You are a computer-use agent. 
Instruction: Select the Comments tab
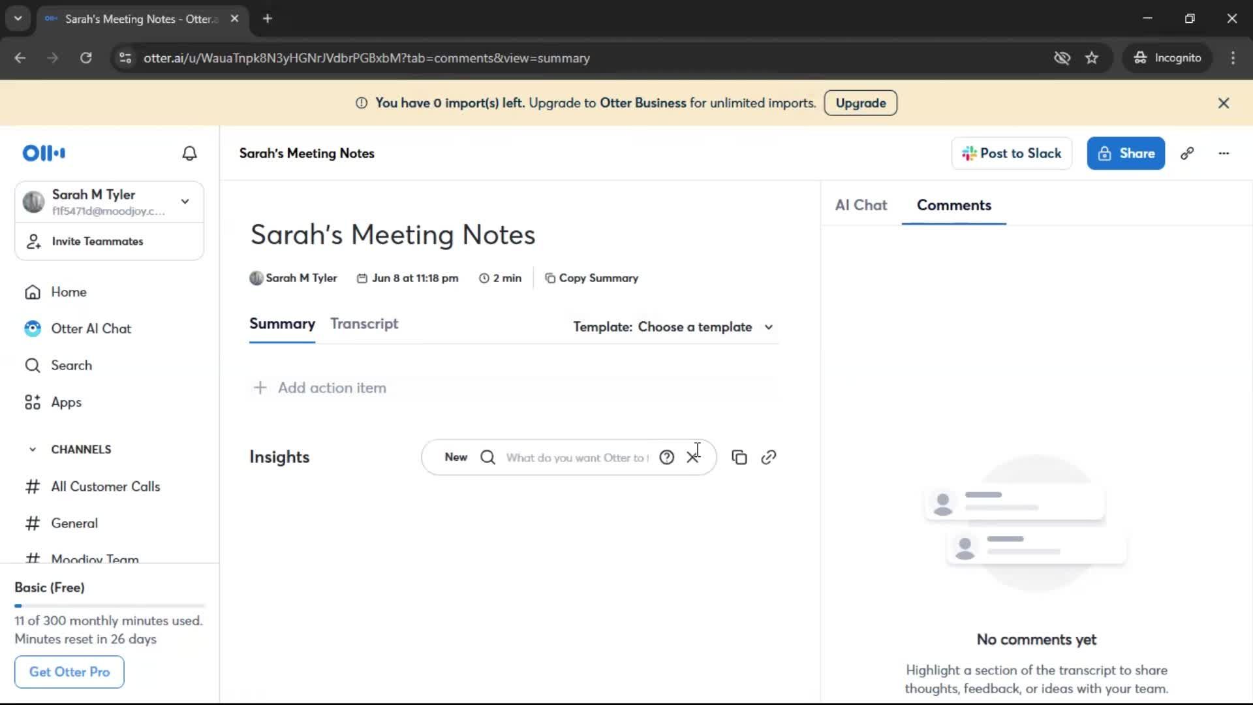click(x=953, y=205)
